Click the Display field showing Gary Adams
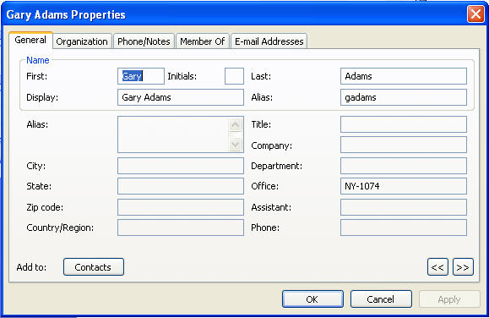This screenshot has width=489, height=318. [181, 97]
